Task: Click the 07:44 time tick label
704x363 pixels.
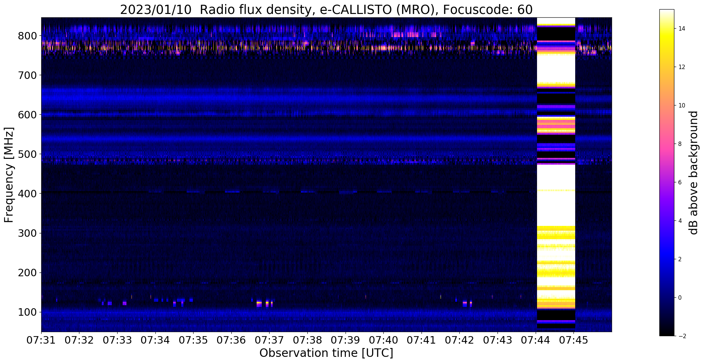Action: coord(536,340)
